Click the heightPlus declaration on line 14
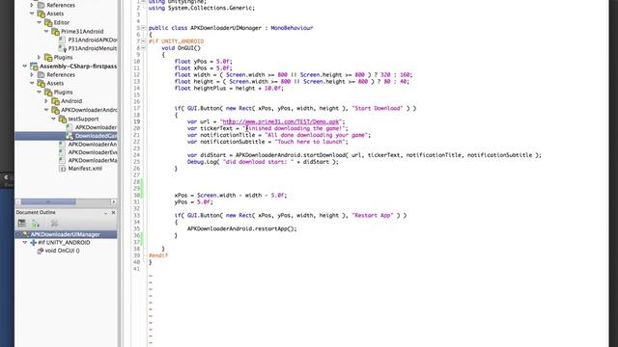 [229, 88]
